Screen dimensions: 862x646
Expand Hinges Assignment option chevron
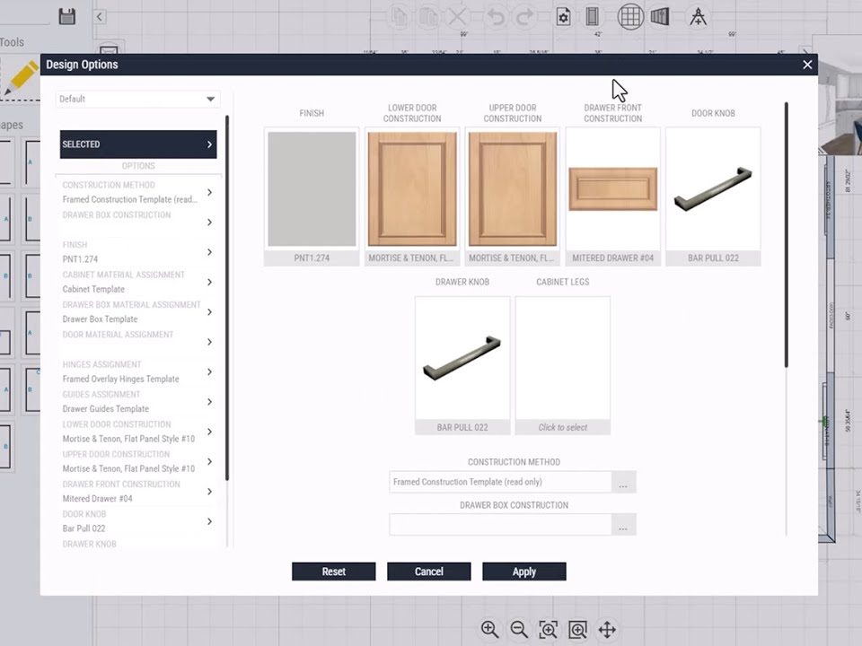[x=209, y=372]
